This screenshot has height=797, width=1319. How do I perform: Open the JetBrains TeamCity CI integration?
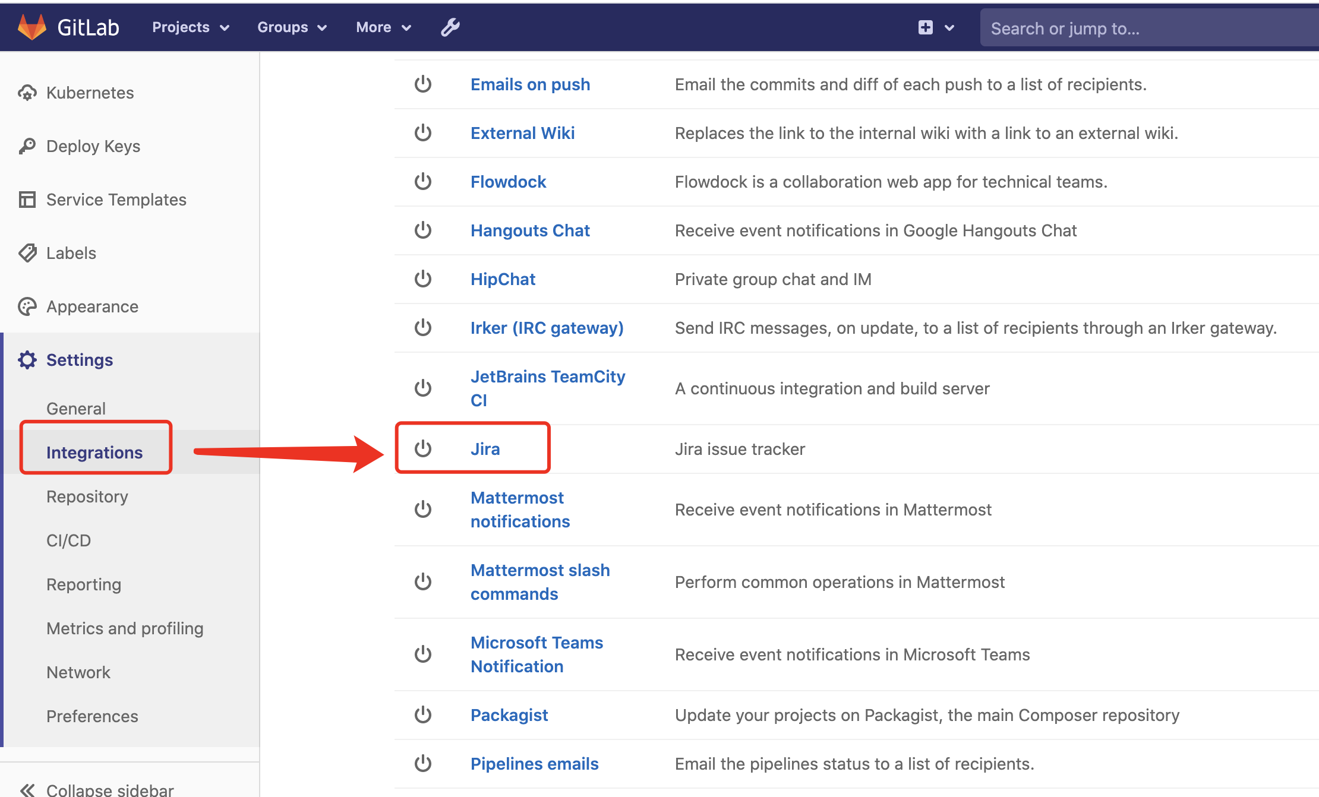click(x=548, y=388)
